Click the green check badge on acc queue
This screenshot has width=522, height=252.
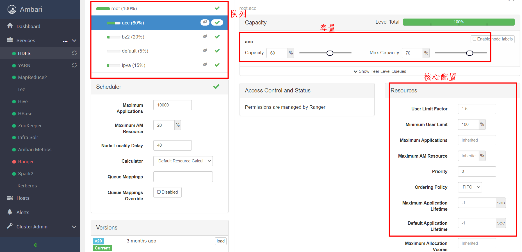pos(217,22)
